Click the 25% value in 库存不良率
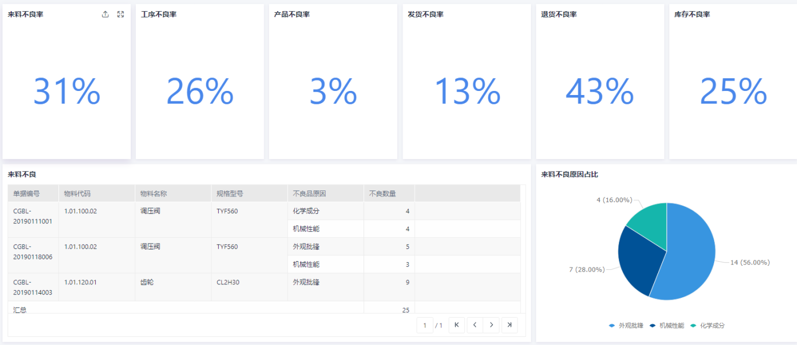Viewport: 797px width, 345px height. tap(733, 91)
